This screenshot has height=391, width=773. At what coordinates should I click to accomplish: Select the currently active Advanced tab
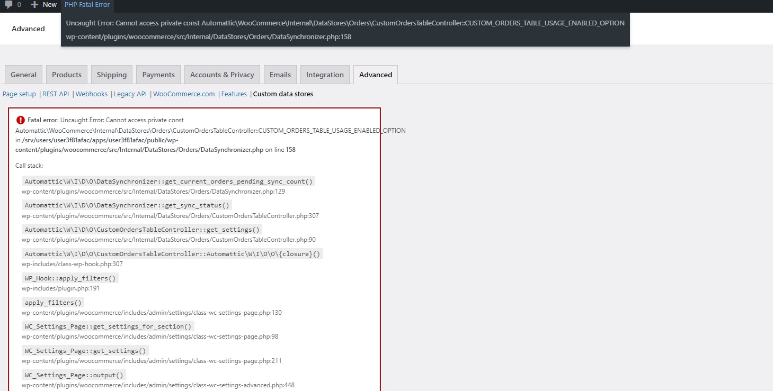click(375, 75)
